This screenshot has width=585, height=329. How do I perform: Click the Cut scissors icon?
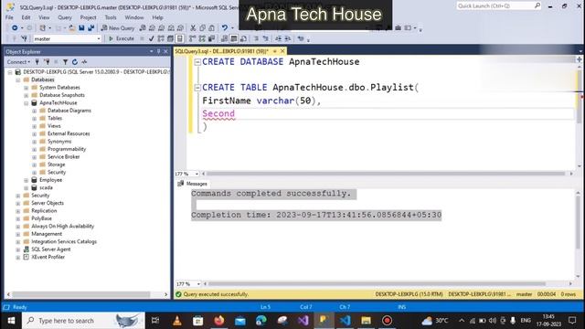[193, 28]
